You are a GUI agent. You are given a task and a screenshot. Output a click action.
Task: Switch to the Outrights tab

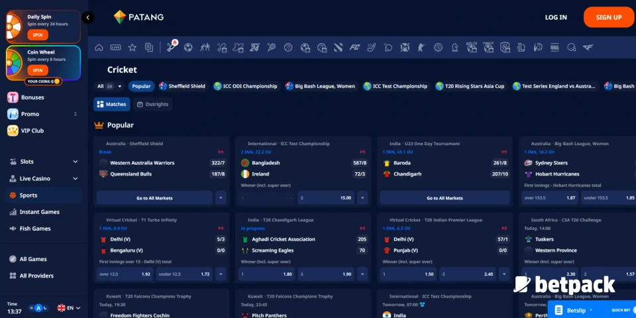pos(152,104)
